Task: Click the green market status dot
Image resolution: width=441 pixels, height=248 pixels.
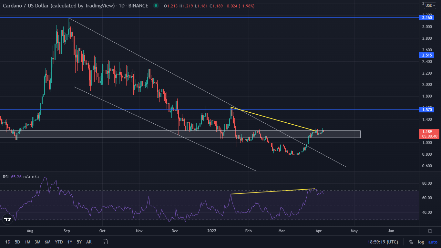Action: click(156, 5)
